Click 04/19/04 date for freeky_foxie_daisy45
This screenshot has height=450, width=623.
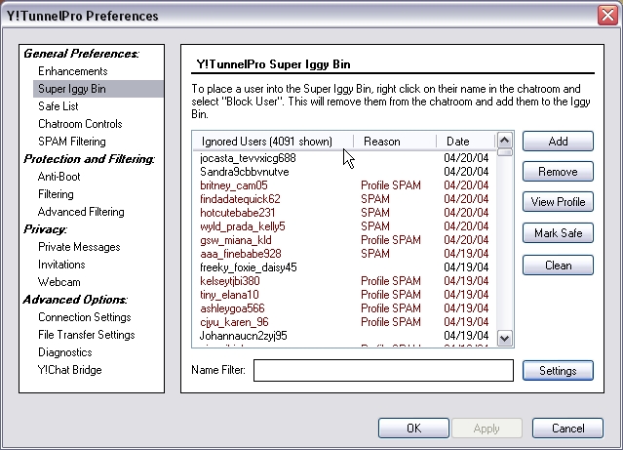pyautogui.click(x=466, y=267)
